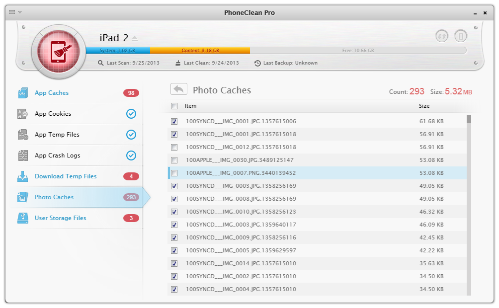
Task: Tick the 100APPLE___IMG_0007.PNG.3440139452 checkbox
Action: pos(174,173)
